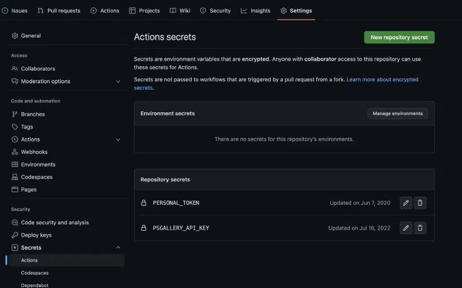Select the Settings tab
Image resolution: width=462 pixels, height=288 pixels.
[296, 10]
